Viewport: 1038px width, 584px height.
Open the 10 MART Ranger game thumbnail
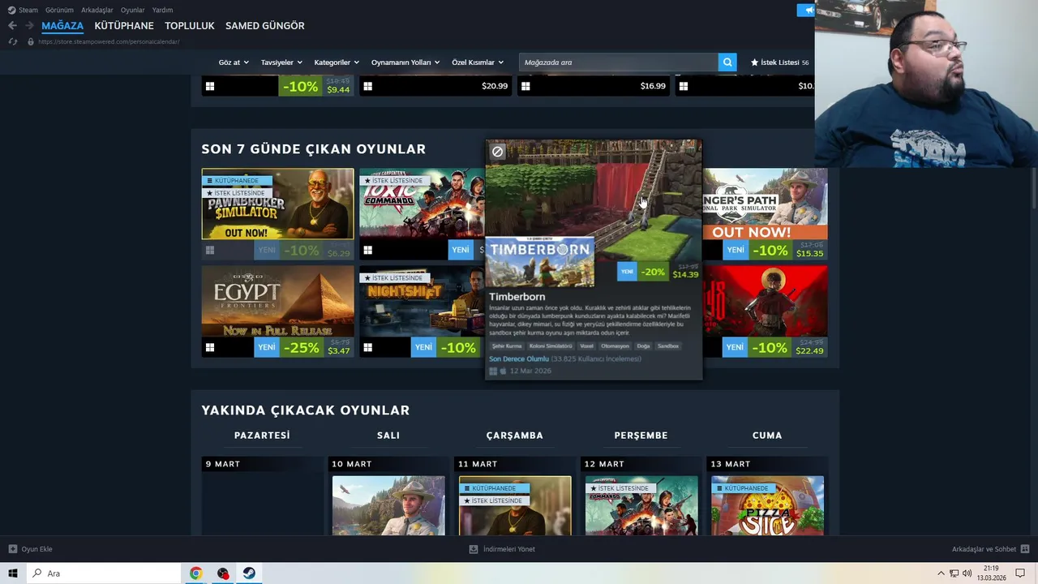[388, 506]
